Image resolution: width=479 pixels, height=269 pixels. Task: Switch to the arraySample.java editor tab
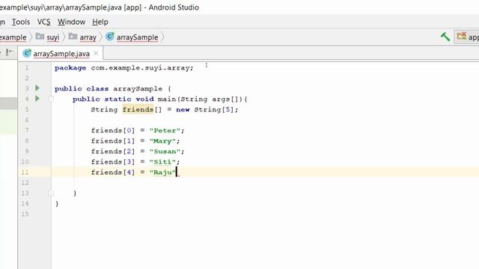tap(61, 54)
